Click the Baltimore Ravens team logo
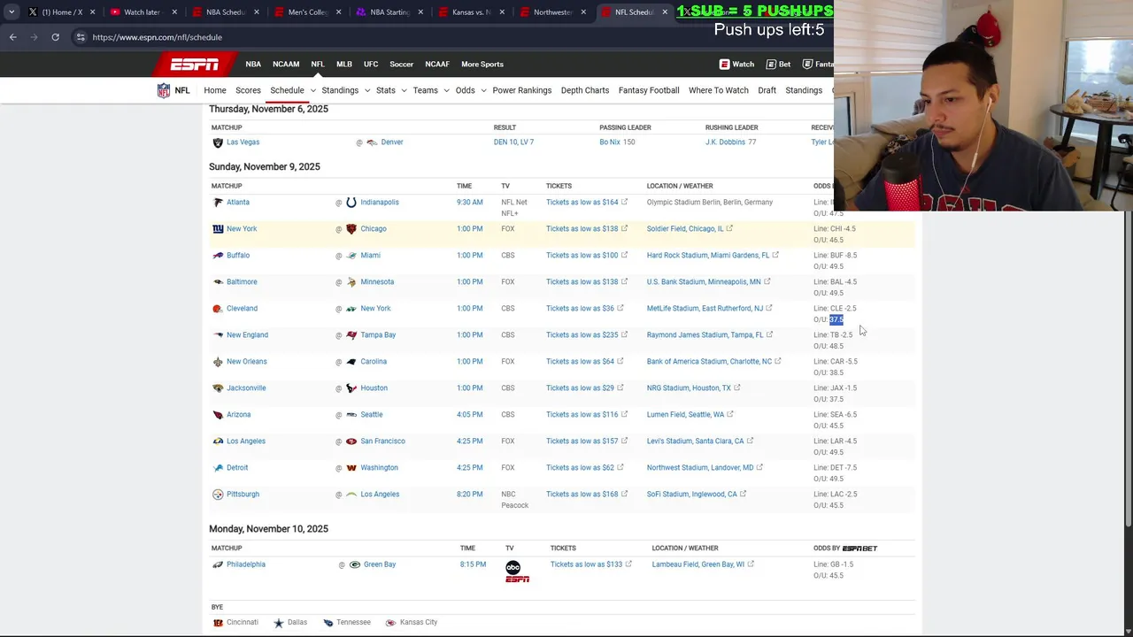The width and height of the screenshot is (1133, 637). click(x=218, y=282)
